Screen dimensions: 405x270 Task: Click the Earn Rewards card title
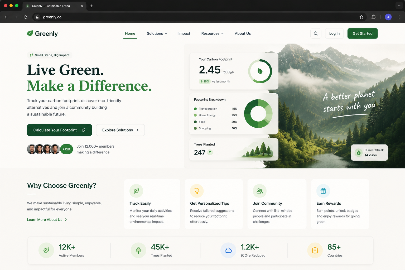pyautogui.click(x=329, y=203)
